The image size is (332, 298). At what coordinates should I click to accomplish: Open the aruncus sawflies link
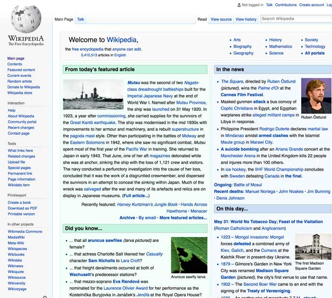click(x=105, y=240)
